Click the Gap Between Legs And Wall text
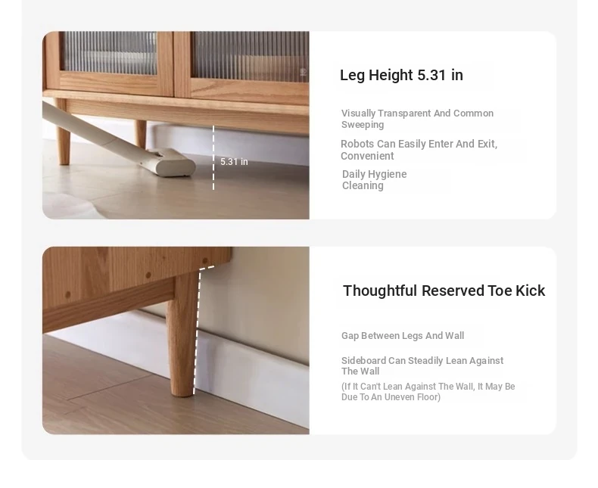This screenshot has width=598, height=488. pyautogui.click(x=403, y=336)
